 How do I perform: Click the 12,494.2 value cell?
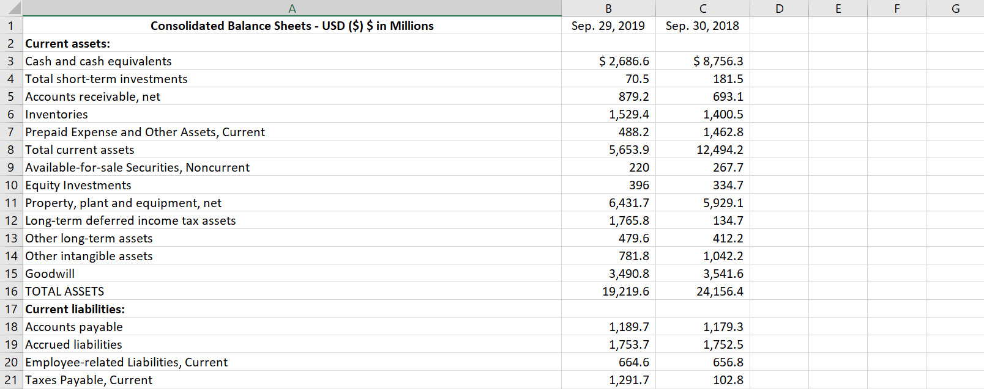click(703, 150)
